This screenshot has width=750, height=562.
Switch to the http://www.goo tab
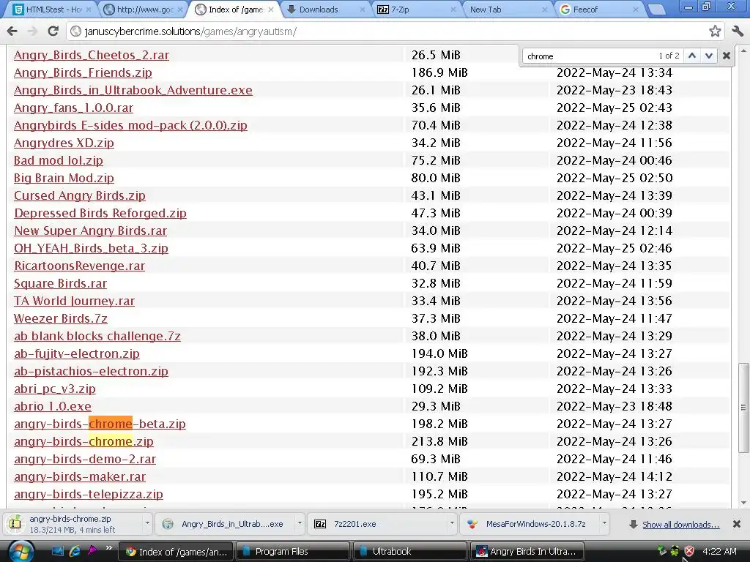(144, 10)
